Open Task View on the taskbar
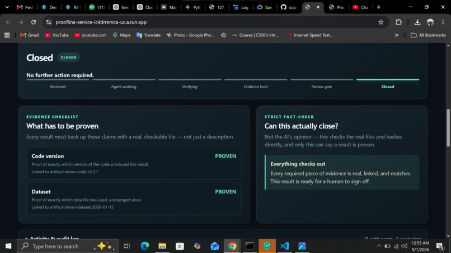The height and width of the screenshot is (253, 451). point(126,246)
